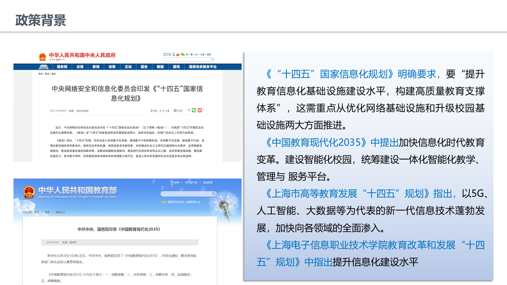Viewport: 507px width, 285px height.
Task: Click the email icon in the gov.cn header
Action: [x=165, y=54]
